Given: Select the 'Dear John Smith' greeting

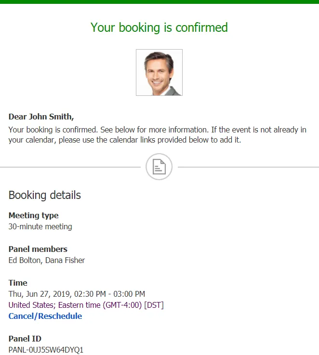Looking at the screenshot, I should click(41, 117).
